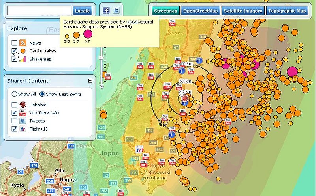Image resolution: width=316 pixels, height=196 pixels.
Task: Uncheck the Shakemap layer
Action: coord(14,59)
